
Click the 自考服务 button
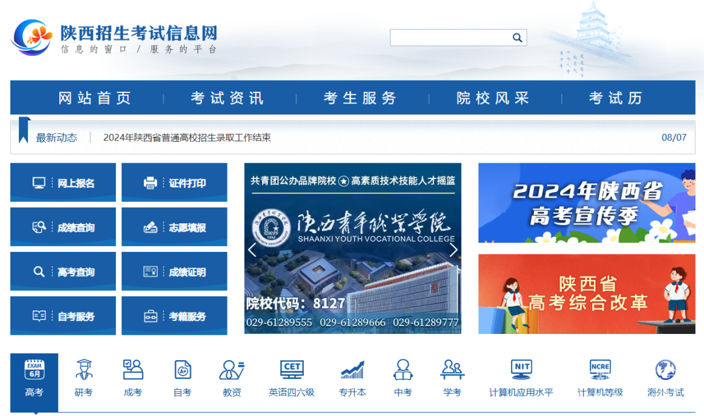click(x=63, y=316)
